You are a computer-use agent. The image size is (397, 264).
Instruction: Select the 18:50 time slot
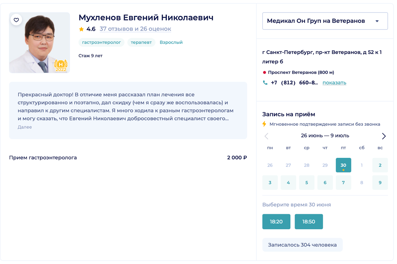pyautogui.click(x=309, y=222)
